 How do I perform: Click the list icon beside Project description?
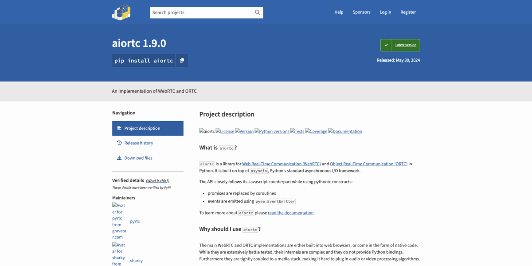coord(119,128)
